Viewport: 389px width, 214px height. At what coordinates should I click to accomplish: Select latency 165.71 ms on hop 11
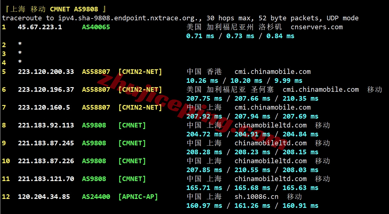(x=204, y=188)
